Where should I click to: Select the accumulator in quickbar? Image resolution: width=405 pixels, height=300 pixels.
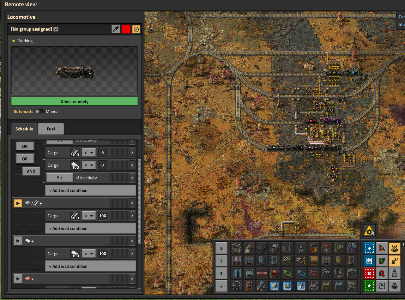coord(250,273)
